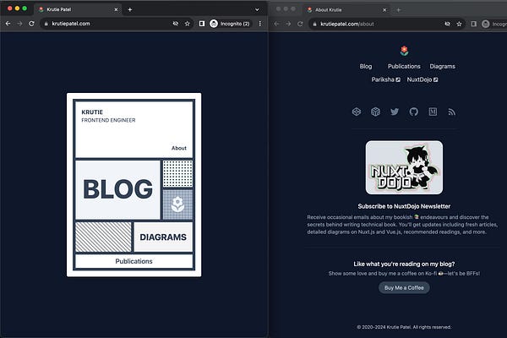Bookmark the About page with the star

click(459, 24)
